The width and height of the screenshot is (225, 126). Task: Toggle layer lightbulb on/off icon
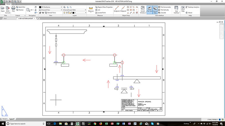64,13
